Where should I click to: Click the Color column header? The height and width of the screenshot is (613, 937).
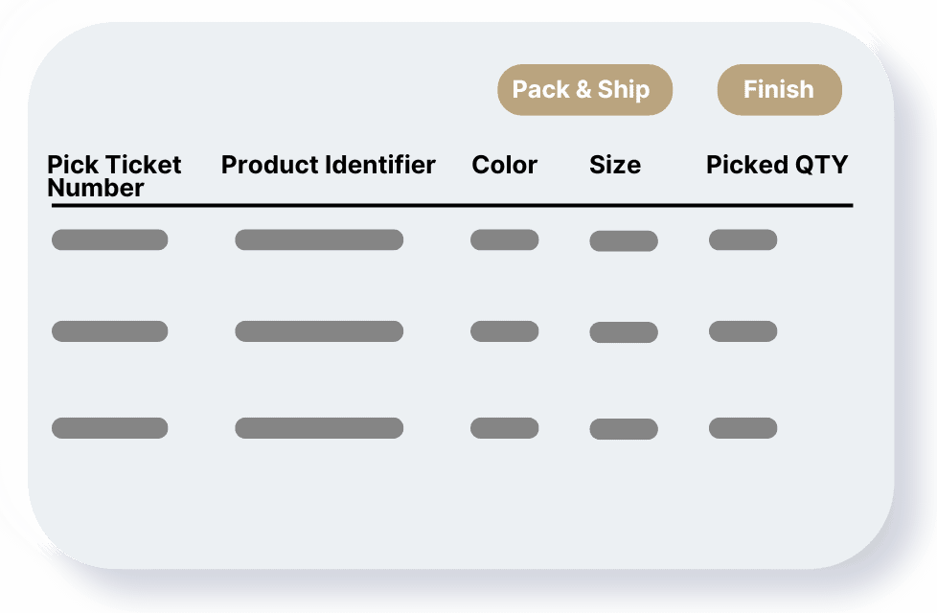(x=503, y=165)
